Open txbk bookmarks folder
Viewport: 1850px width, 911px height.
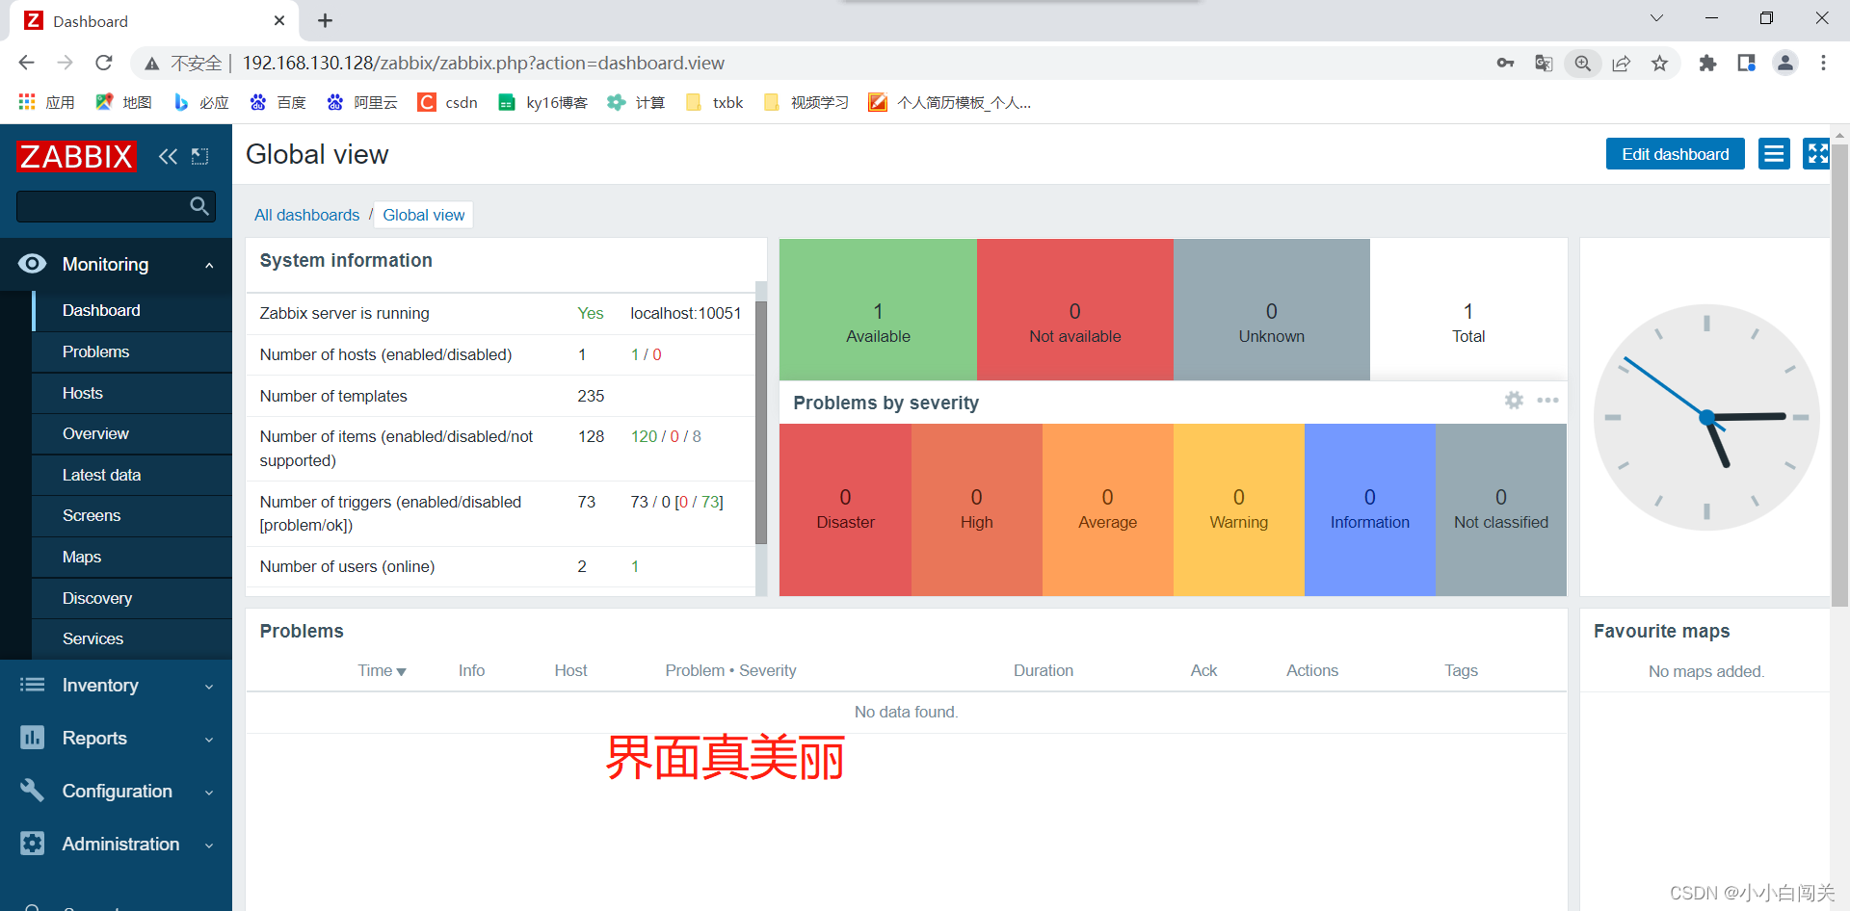pos(714,102)
